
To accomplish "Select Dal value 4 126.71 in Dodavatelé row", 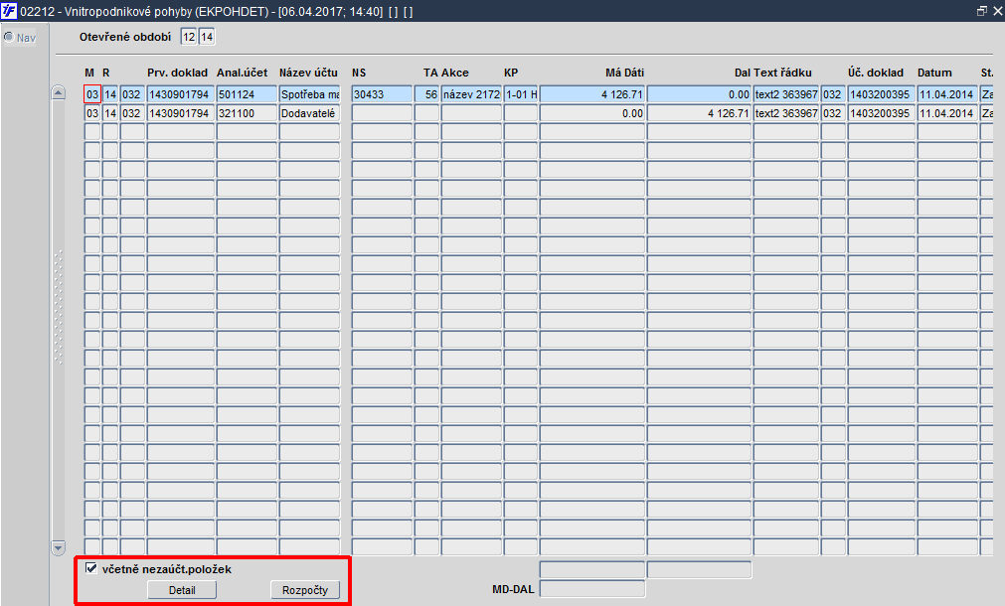I will [699, 113].
